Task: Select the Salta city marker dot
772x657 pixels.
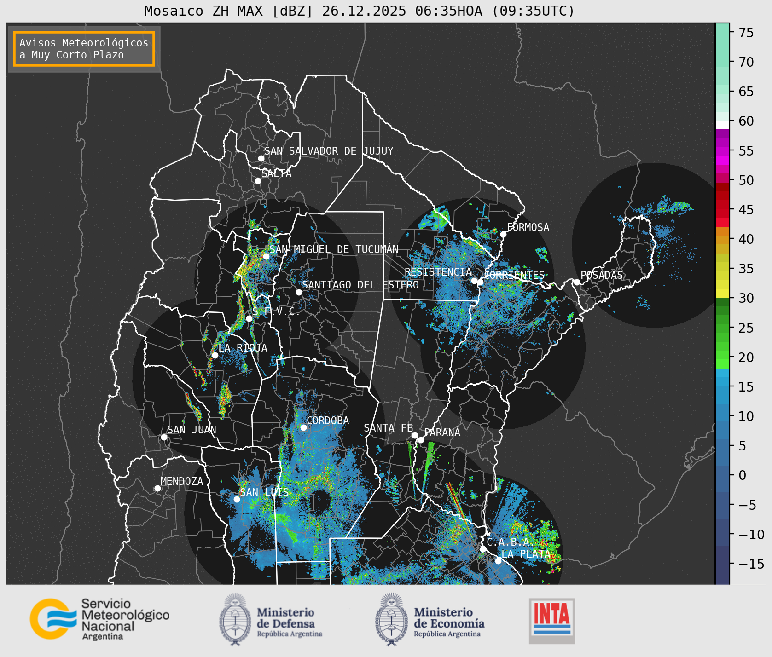Action: [x=258, y=181]
